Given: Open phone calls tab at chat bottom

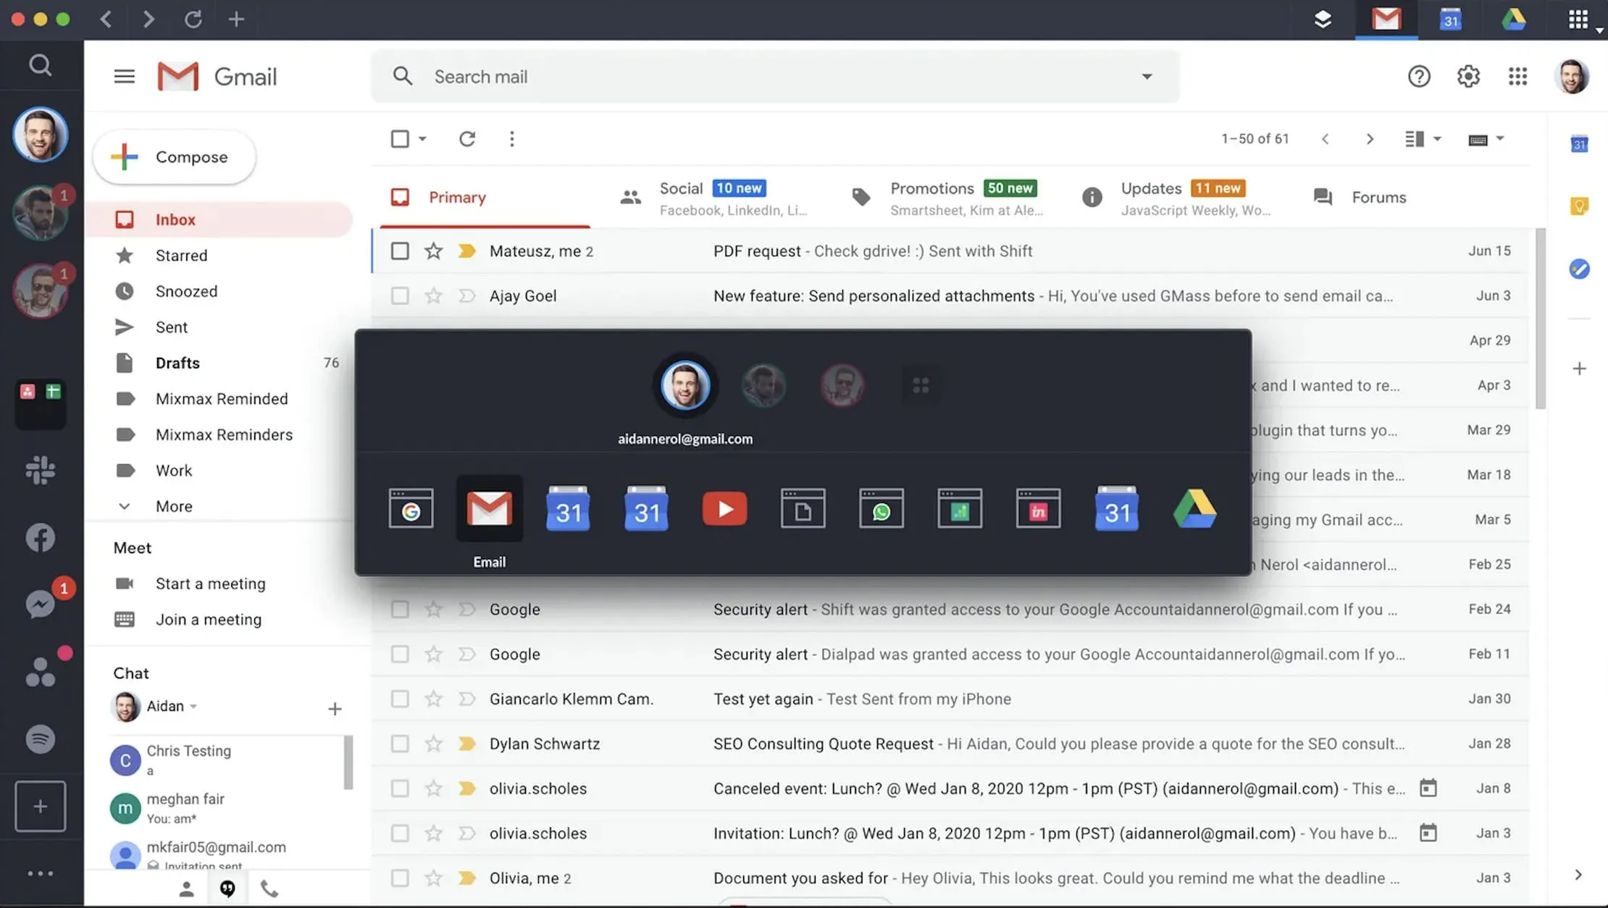Looking at the screenshot, I should click(269, 888).
